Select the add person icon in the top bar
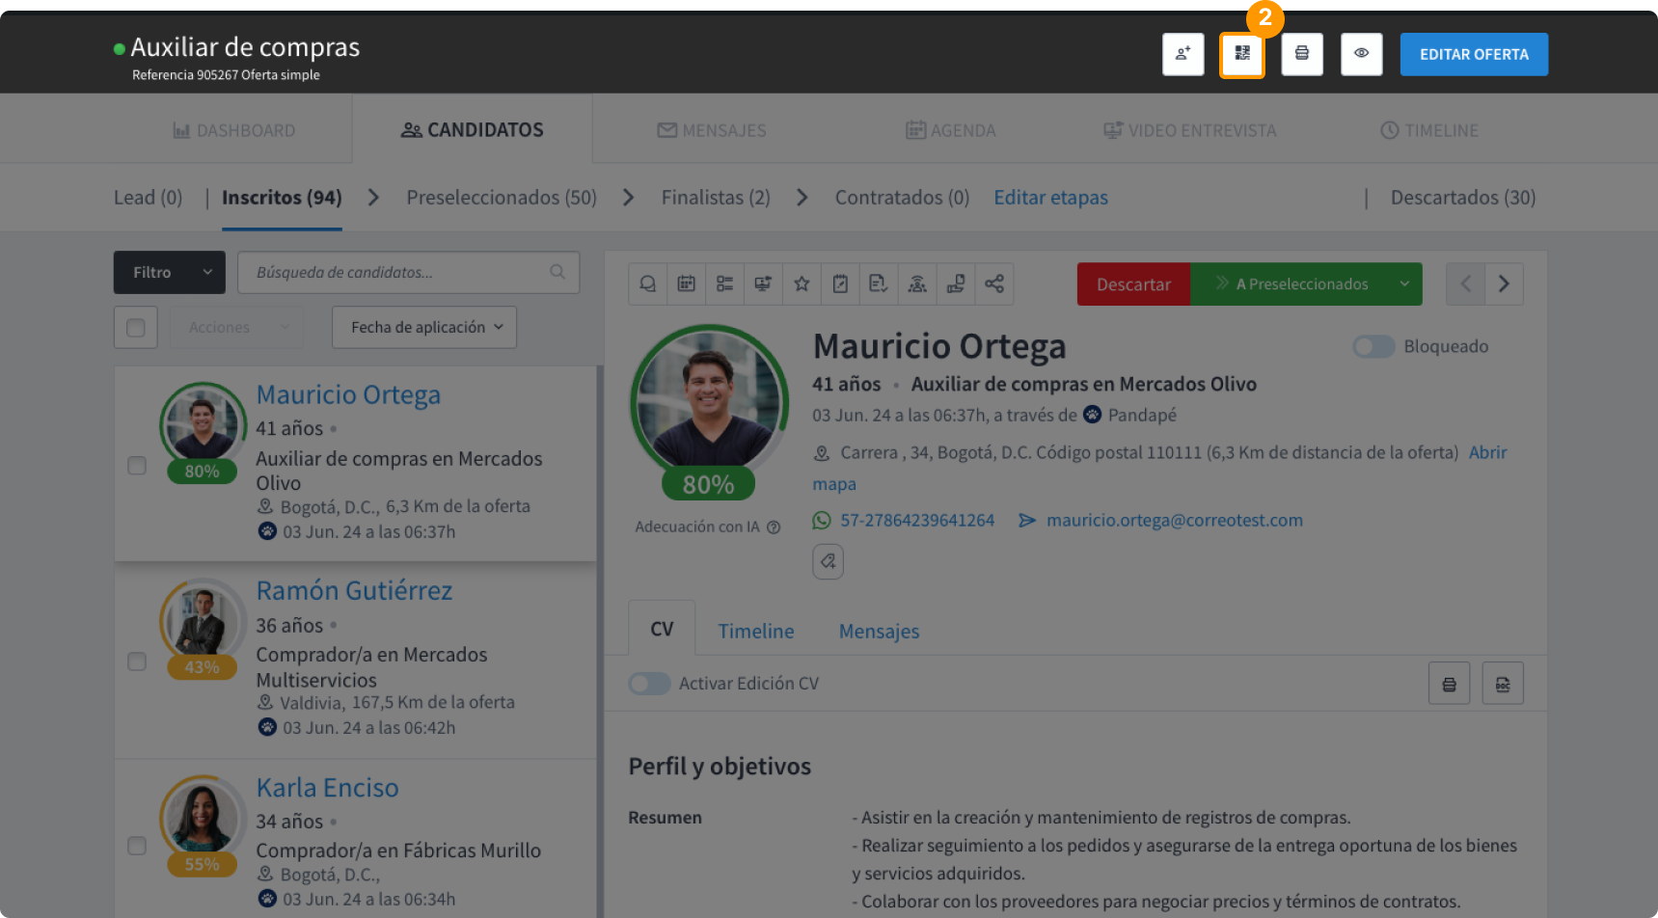 pyautogui.click(x=1182, y=55)
